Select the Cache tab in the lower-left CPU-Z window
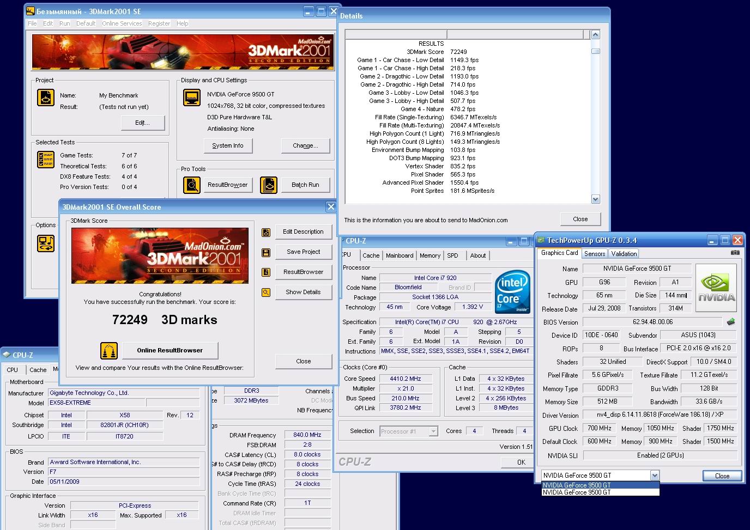750x530 pixels. (38, 370)
